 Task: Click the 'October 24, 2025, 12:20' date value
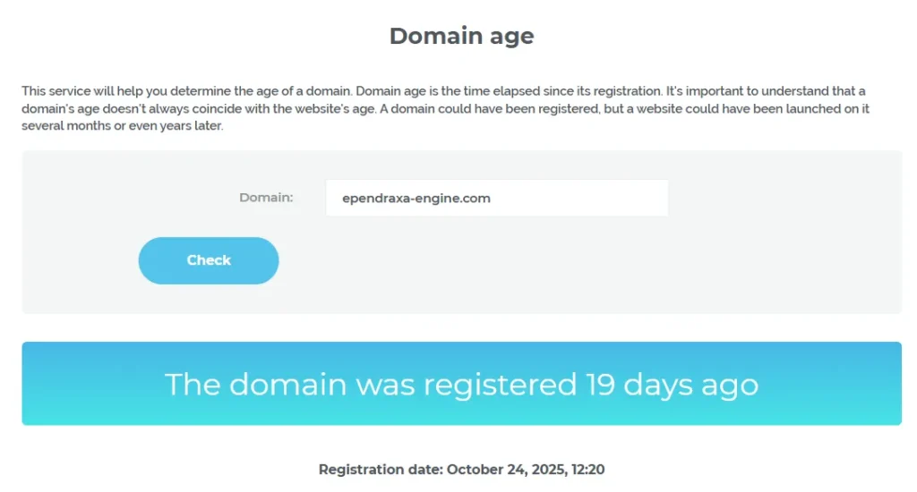click(532, 469)
